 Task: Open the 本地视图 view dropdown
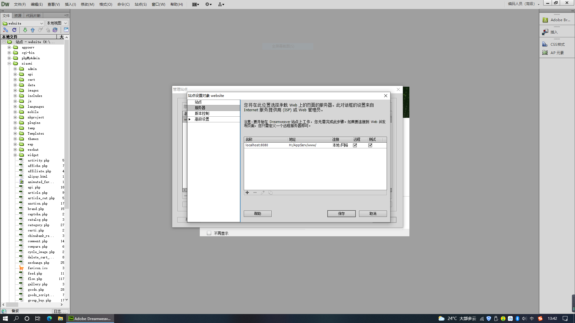pyautogui.click(x=57, y=23)
